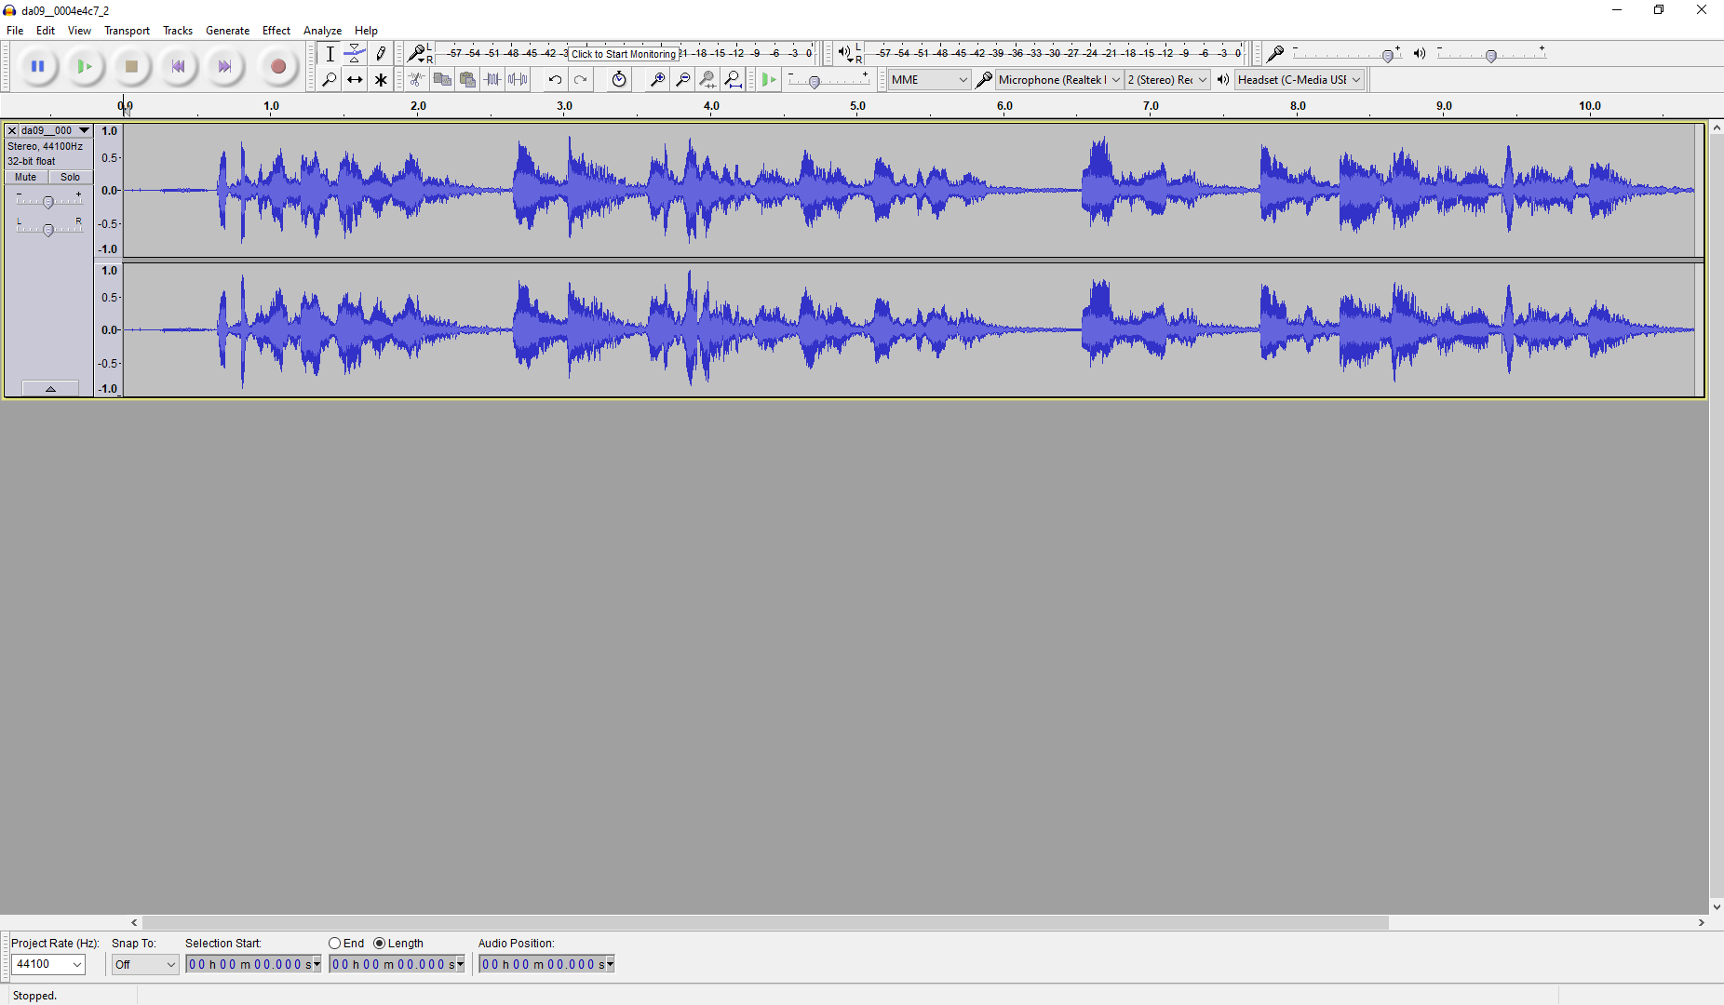Click the Zoom In magnifier icon

coord(657,80)
